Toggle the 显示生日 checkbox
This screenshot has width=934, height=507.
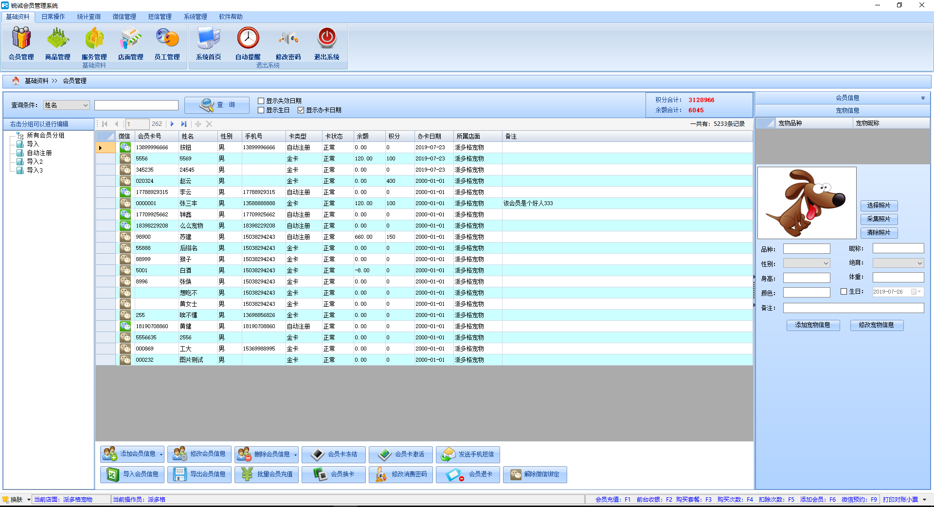pyautogui.click(x=261, y=110)
